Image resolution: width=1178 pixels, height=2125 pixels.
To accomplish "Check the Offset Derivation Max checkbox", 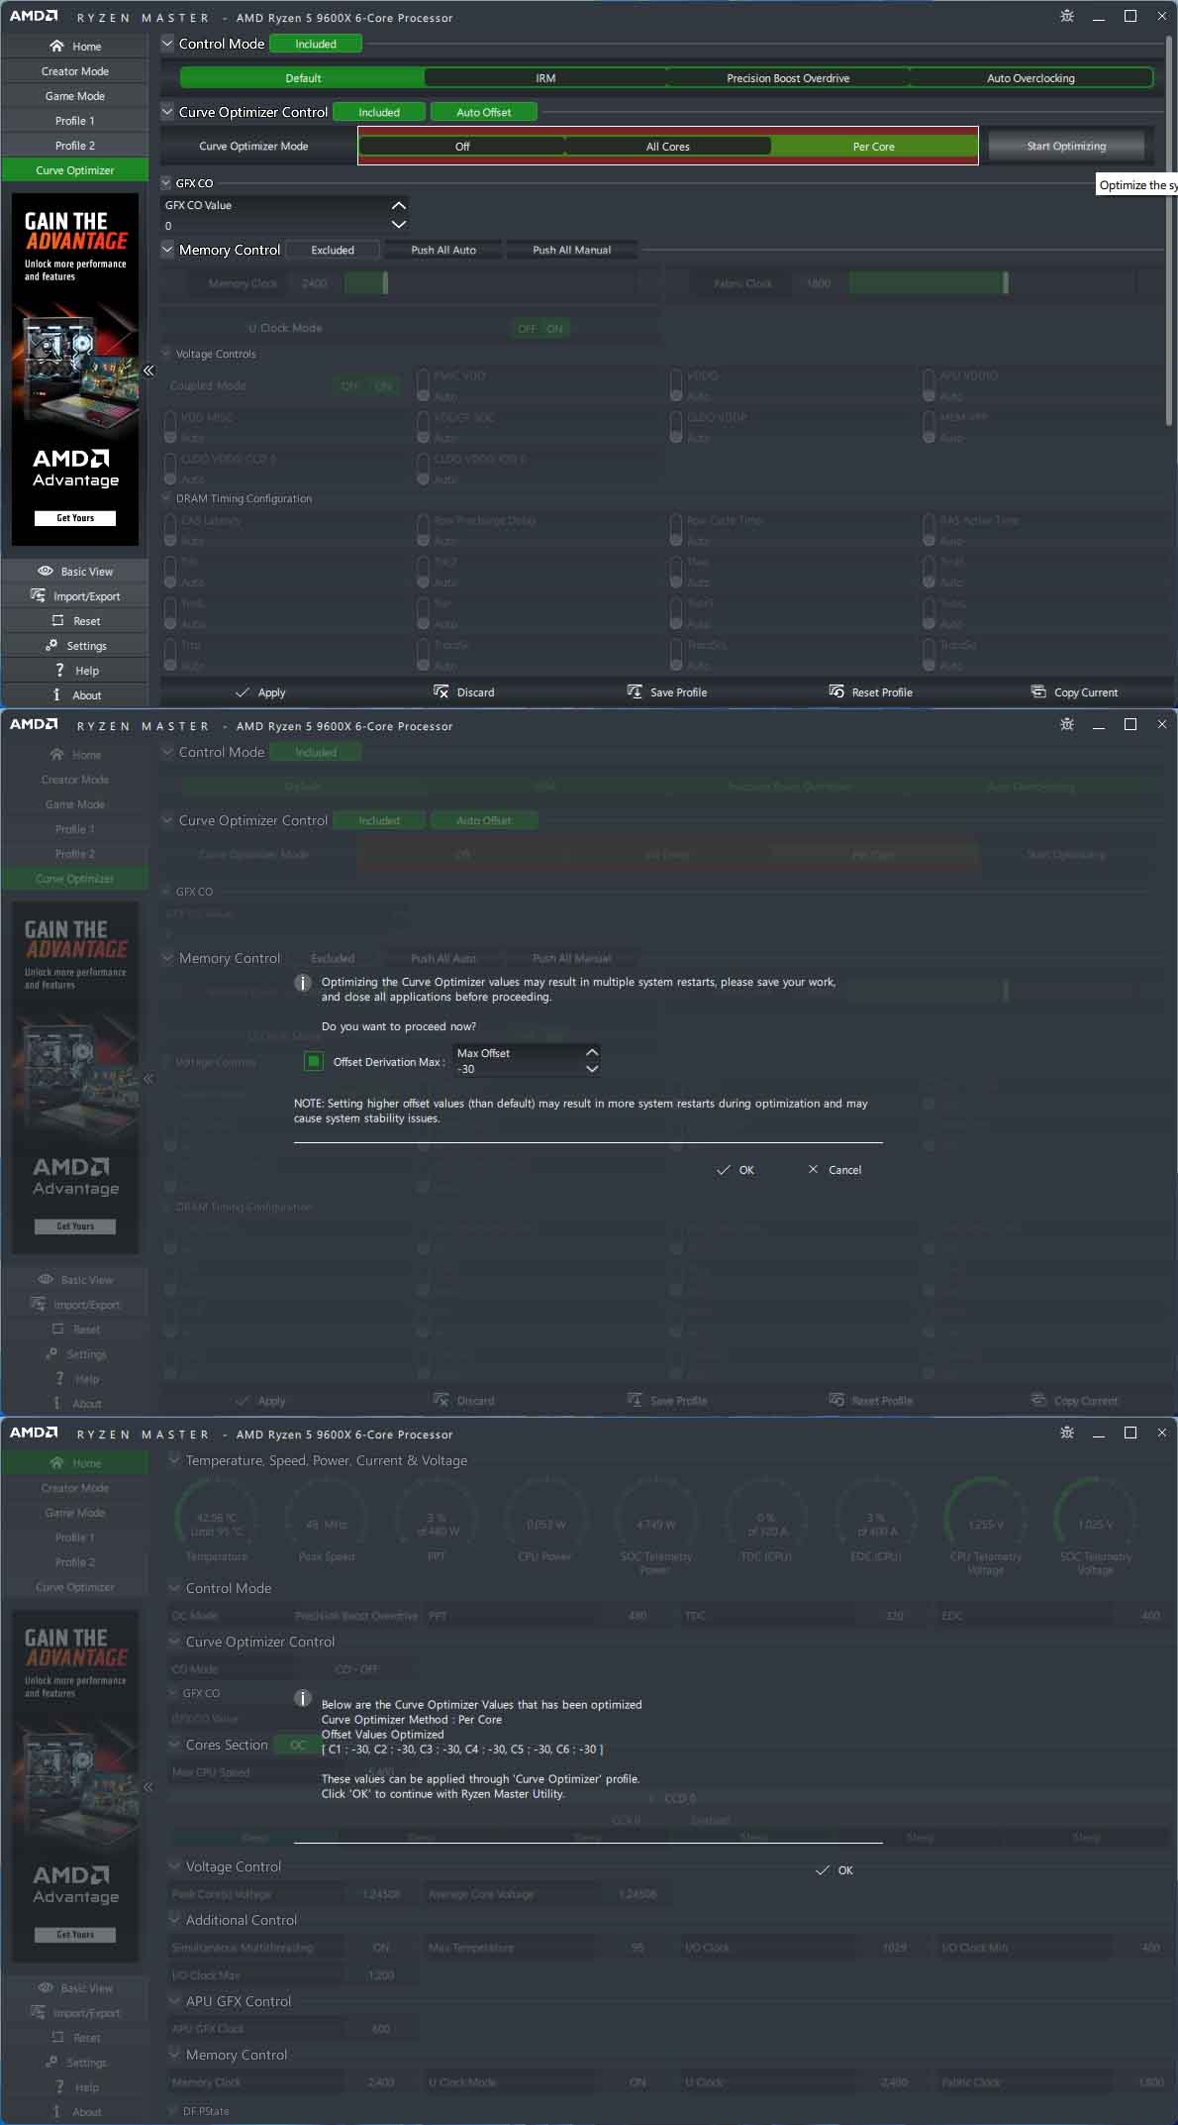I will 314,1061.
